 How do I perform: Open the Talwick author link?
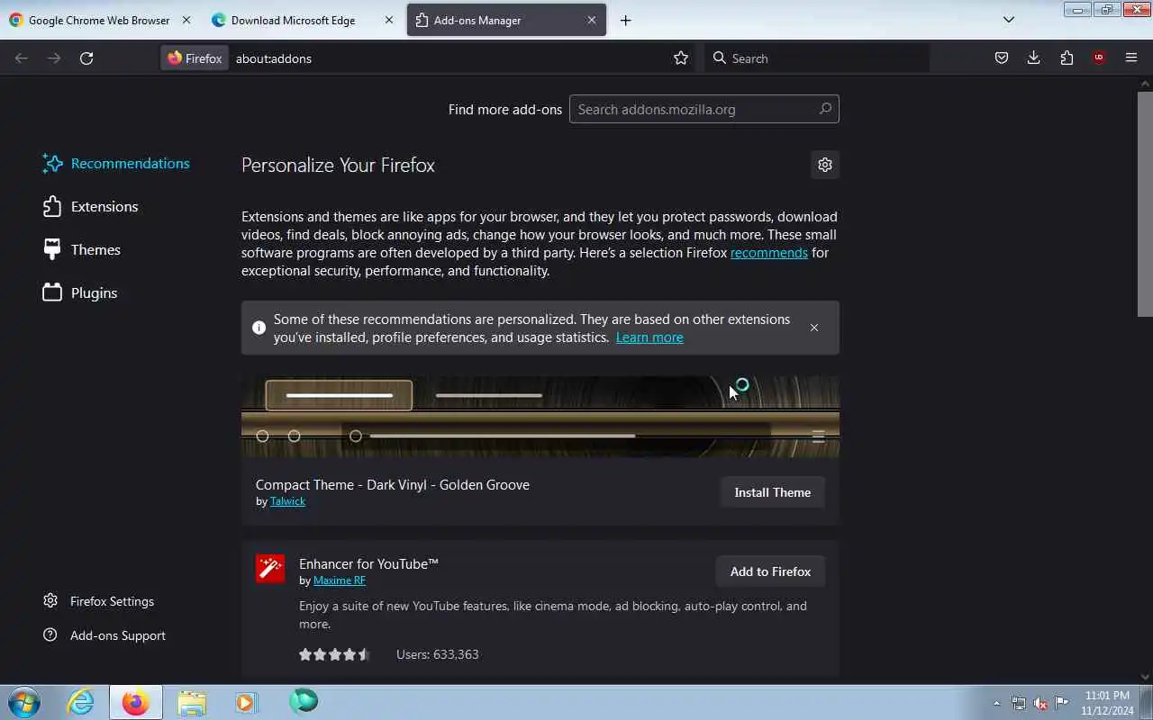tap(287, 501)
